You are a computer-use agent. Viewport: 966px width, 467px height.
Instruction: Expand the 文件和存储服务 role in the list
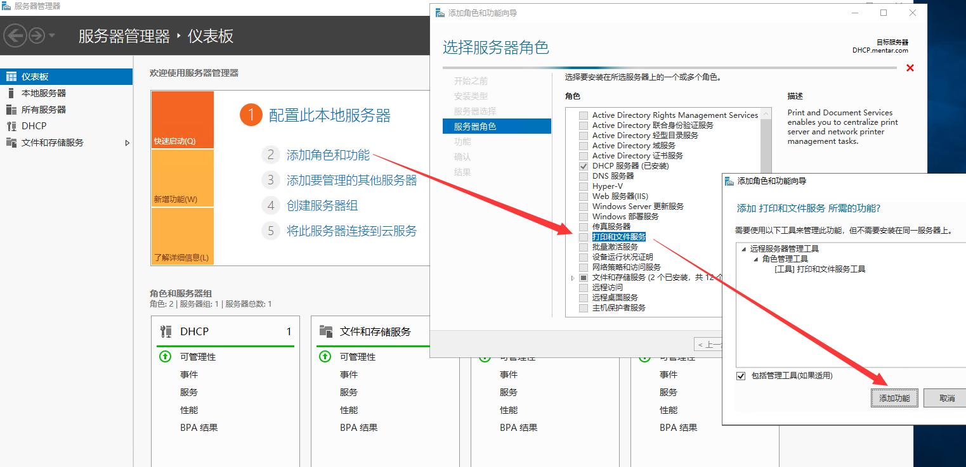pos(573,277)
